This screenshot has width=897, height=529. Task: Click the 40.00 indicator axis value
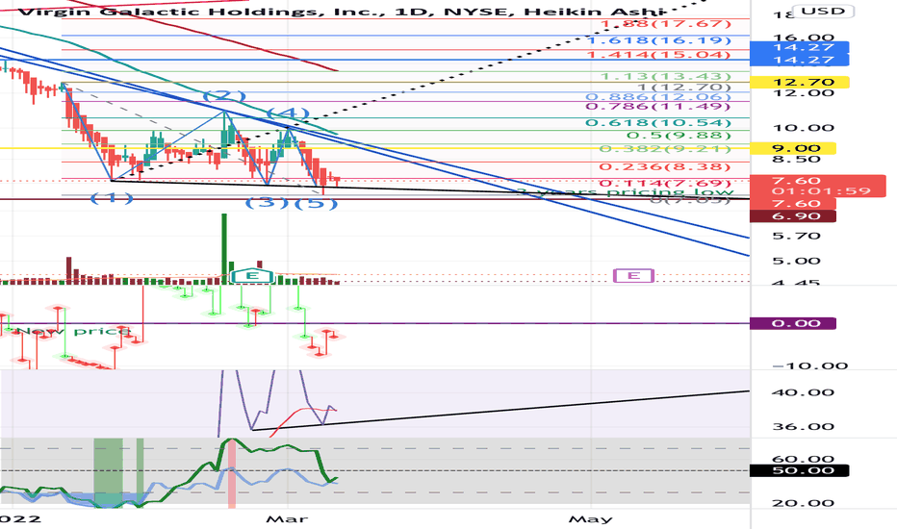[x=804, y=392]
